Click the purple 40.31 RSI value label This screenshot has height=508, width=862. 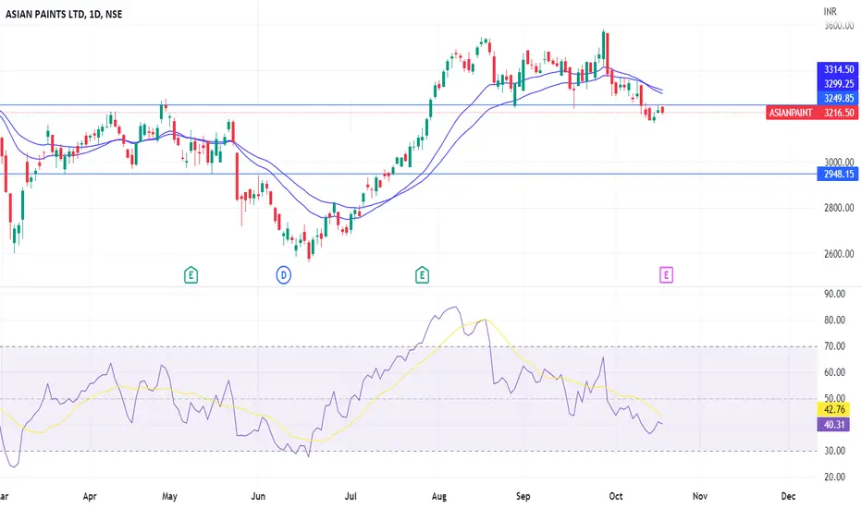coord(834,424)
